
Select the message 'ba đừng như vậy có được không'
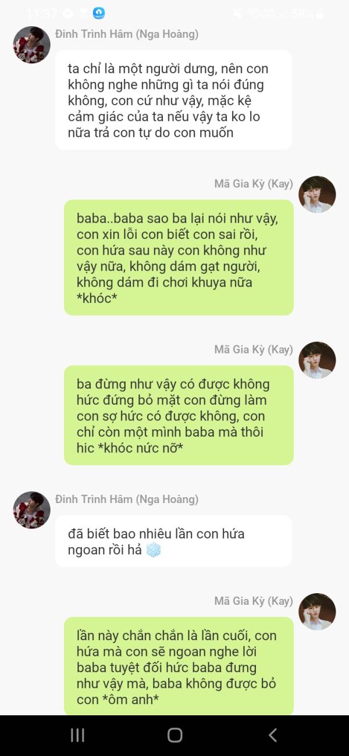pos(179,415)
